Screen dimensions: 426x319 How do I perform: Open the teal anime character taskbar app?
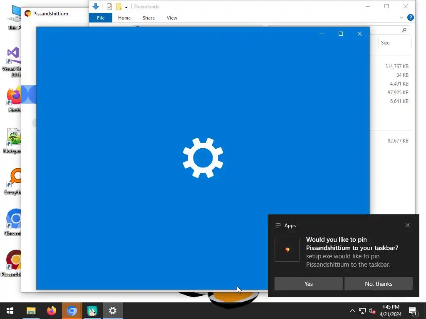coord(92,311)
